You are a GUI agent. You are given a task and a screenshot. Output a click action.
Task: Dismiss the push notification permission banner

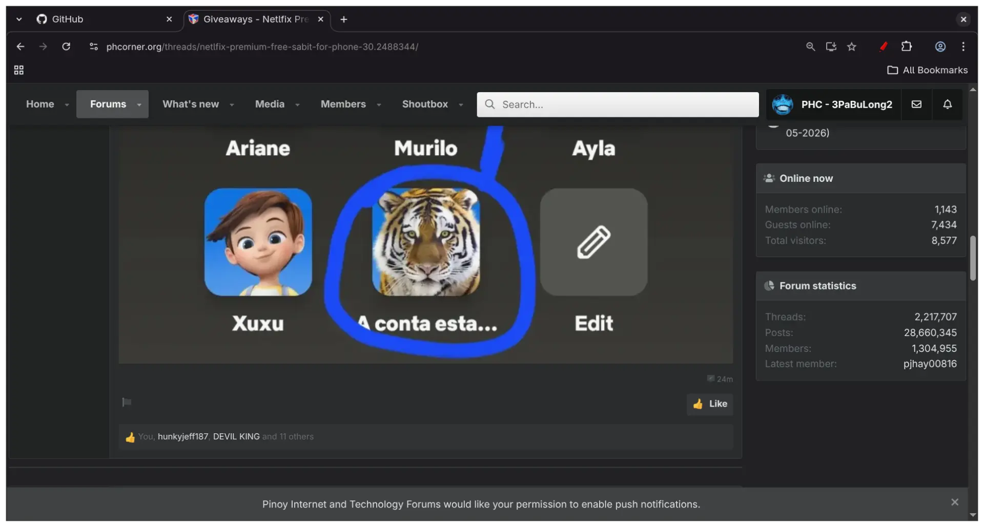[955, 502]
